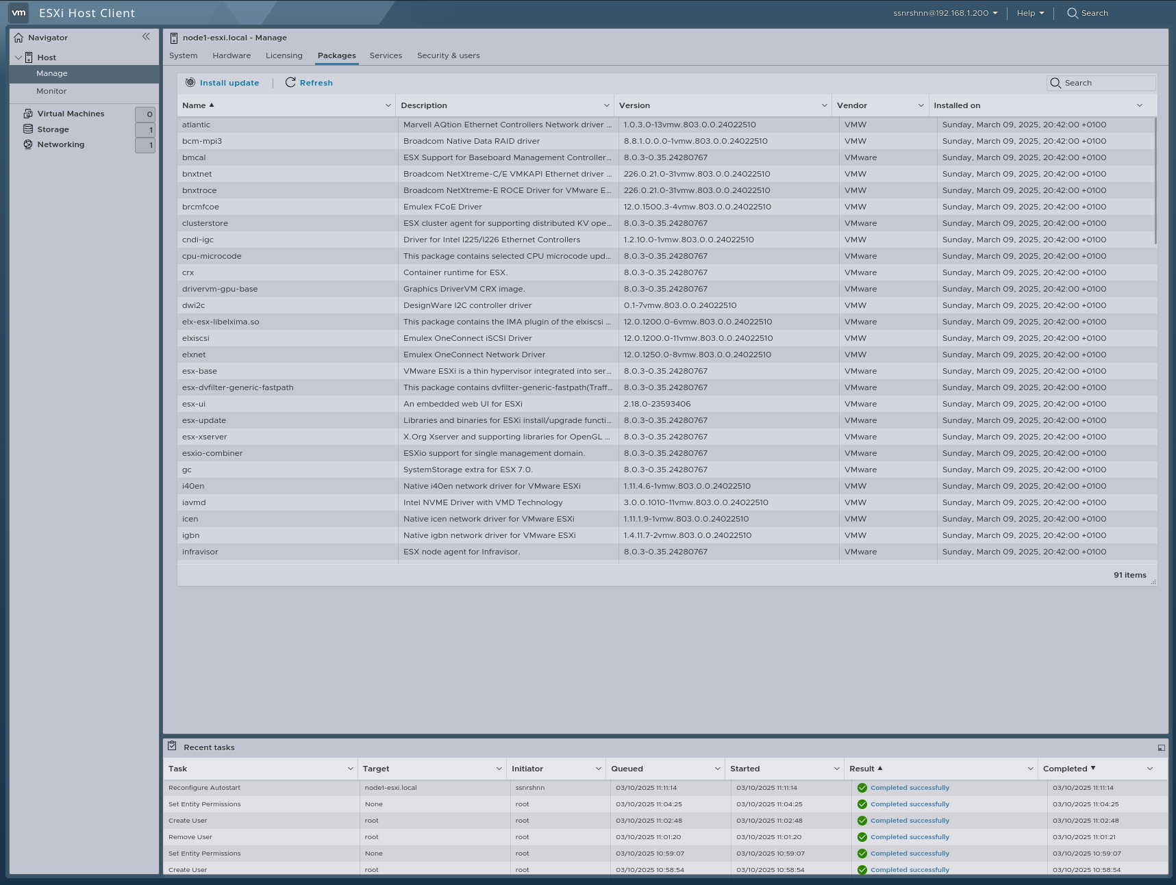Click the maximize icon on Recent tasks panel
This screenshot has height=885, width=1176.
tap(1161, 747)
